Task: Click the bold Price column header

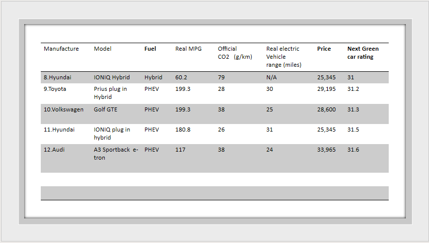Action: point(324,49)
